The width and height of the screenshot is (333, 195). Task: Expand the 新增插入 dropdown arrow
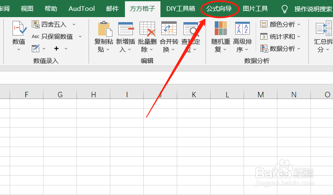pyautogui.click(x=130, y=49)
